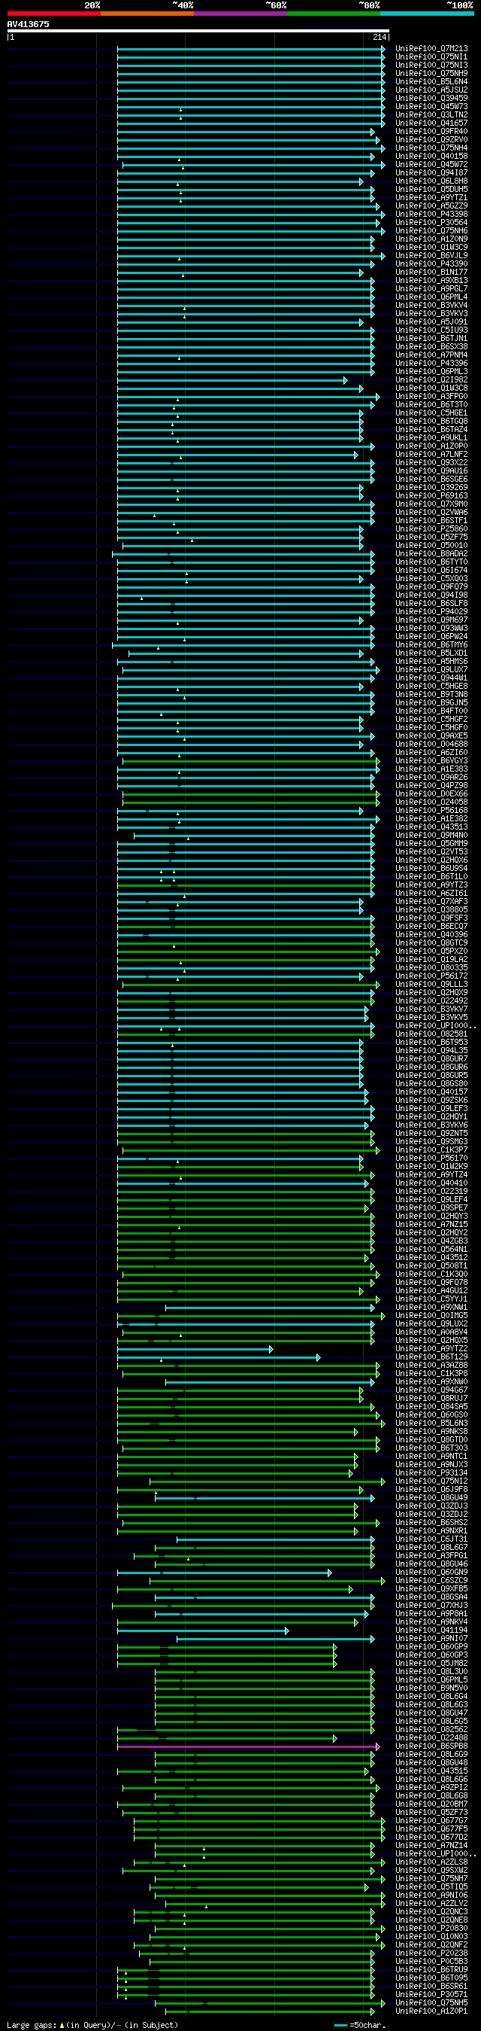This screenshot has height=2031, width=481.
Task: Select the UniRef100_A9XB13 label
Action: tap(431, 281)
